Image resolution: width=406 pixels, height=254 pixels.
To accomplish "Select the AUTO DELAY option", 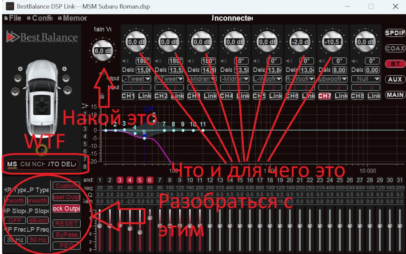I will pos(62,164).
